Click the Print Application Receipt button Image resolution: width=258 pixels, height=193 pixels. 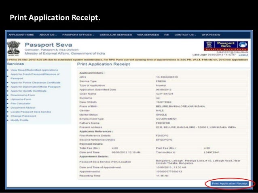pos(230,183)
